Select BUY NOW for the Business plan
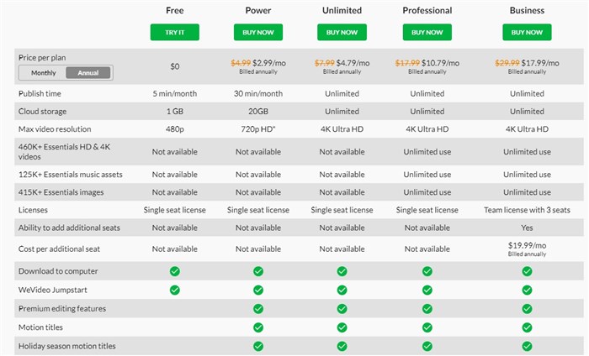Image resolution: width=589 pixels, height=356 pixels. (x=527, y=32)
